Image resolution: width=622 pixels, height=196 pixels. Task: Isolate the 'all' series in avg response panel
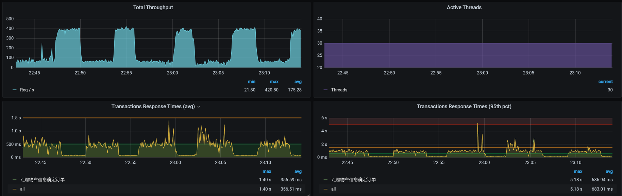pyautogui.click(x=22, y=189)
